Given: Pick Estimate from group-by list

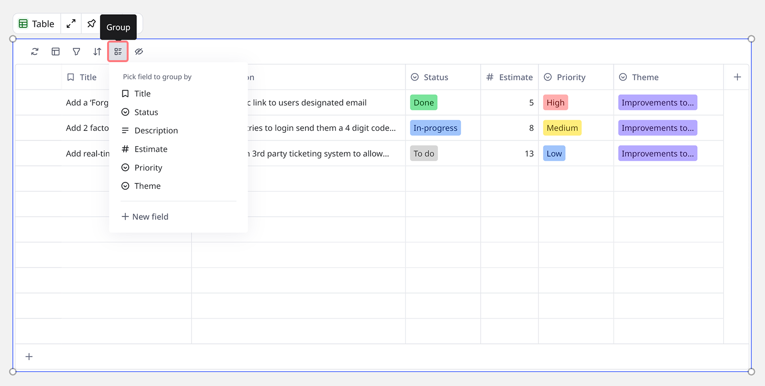Looking at the screenshot, I should [151, 149].
